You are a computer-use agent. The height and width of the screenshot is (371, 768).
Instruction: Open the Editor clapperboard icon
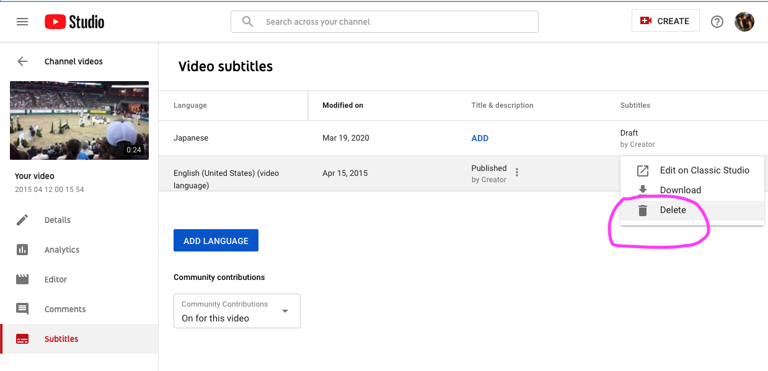coord(22,279)
